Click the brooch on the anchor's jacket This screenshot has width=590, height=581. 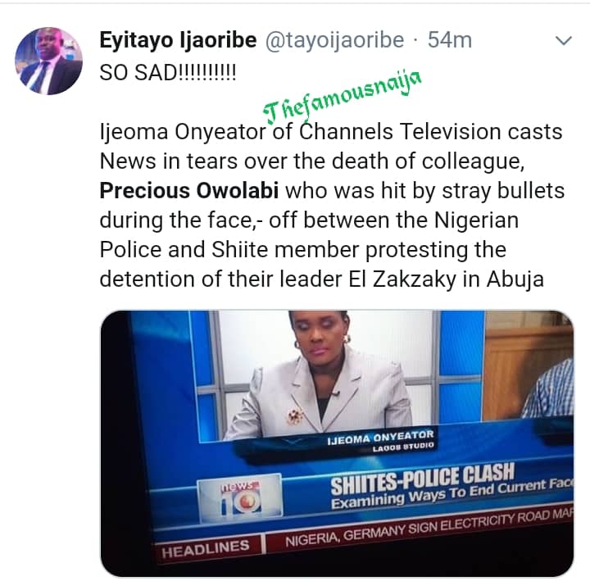coord(293,416)
